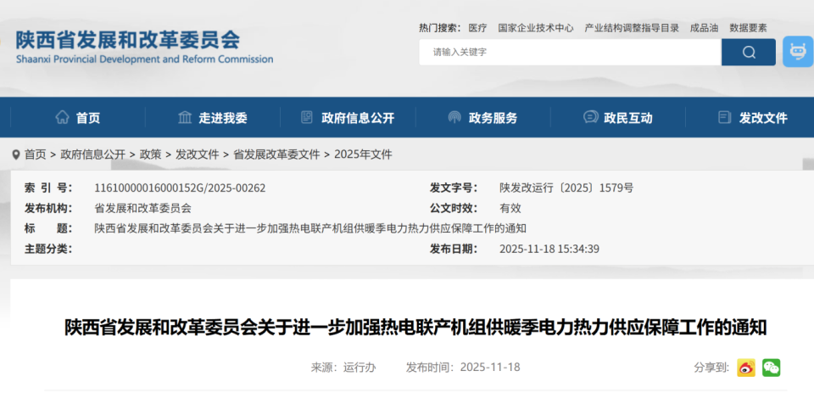Share the article to WeChat
The width and height of the screenshot is (814, 393).
click(771, 368)
